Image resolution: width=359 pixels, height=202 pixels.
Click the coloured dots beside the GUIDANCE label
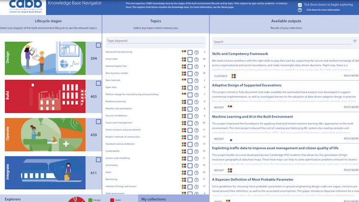pyautogui.click(x=234, y=76)
